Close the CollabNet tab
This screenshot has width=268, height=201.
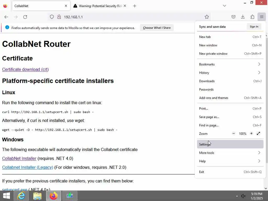click(66, 6)
